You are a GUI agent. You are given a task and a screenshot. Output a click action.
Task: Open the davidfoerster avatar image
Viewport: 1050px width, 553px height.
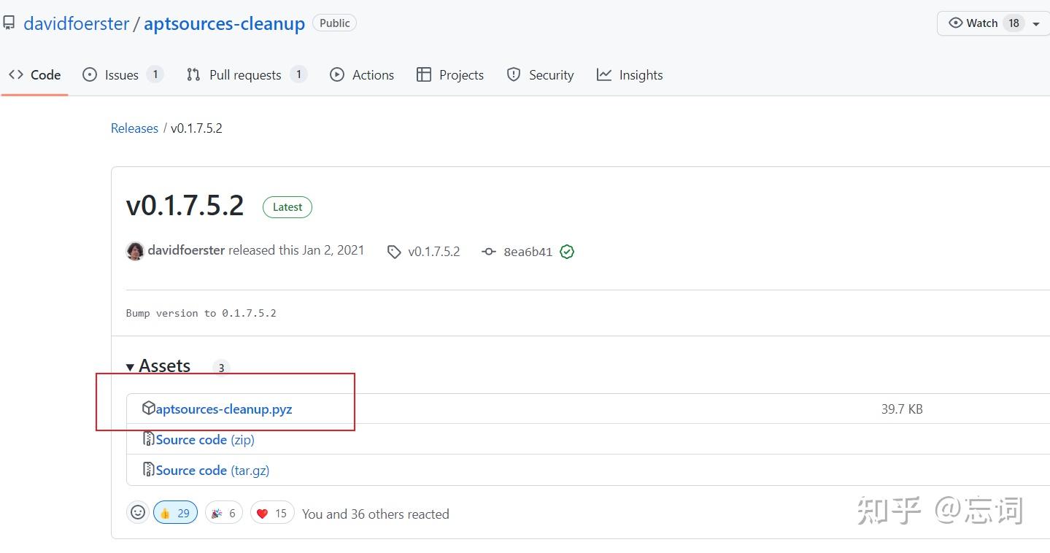tap(135, 251)
